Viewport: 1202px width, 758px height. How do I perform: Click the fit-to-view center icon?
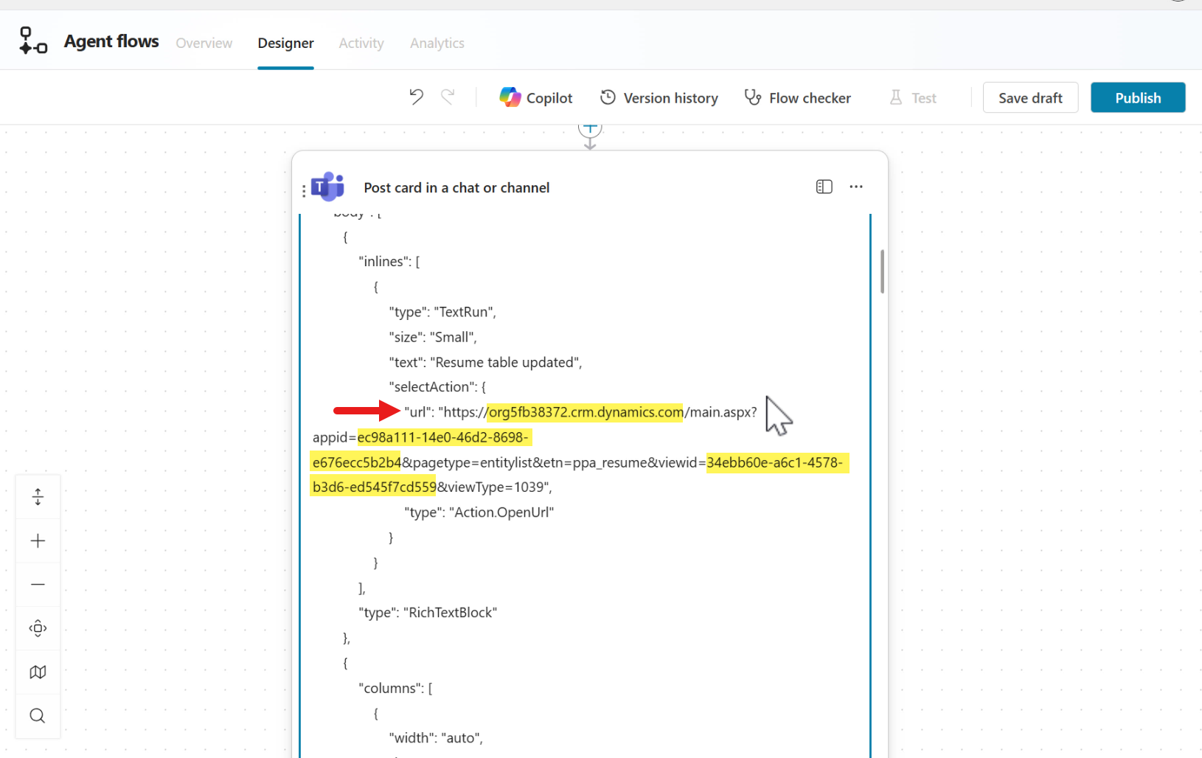tap(38, 628)
